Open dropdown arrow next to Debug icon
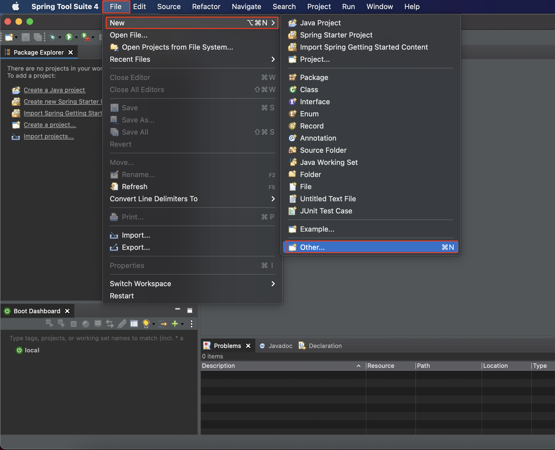This screenshot has height=450, width=555. click(60, 37)
